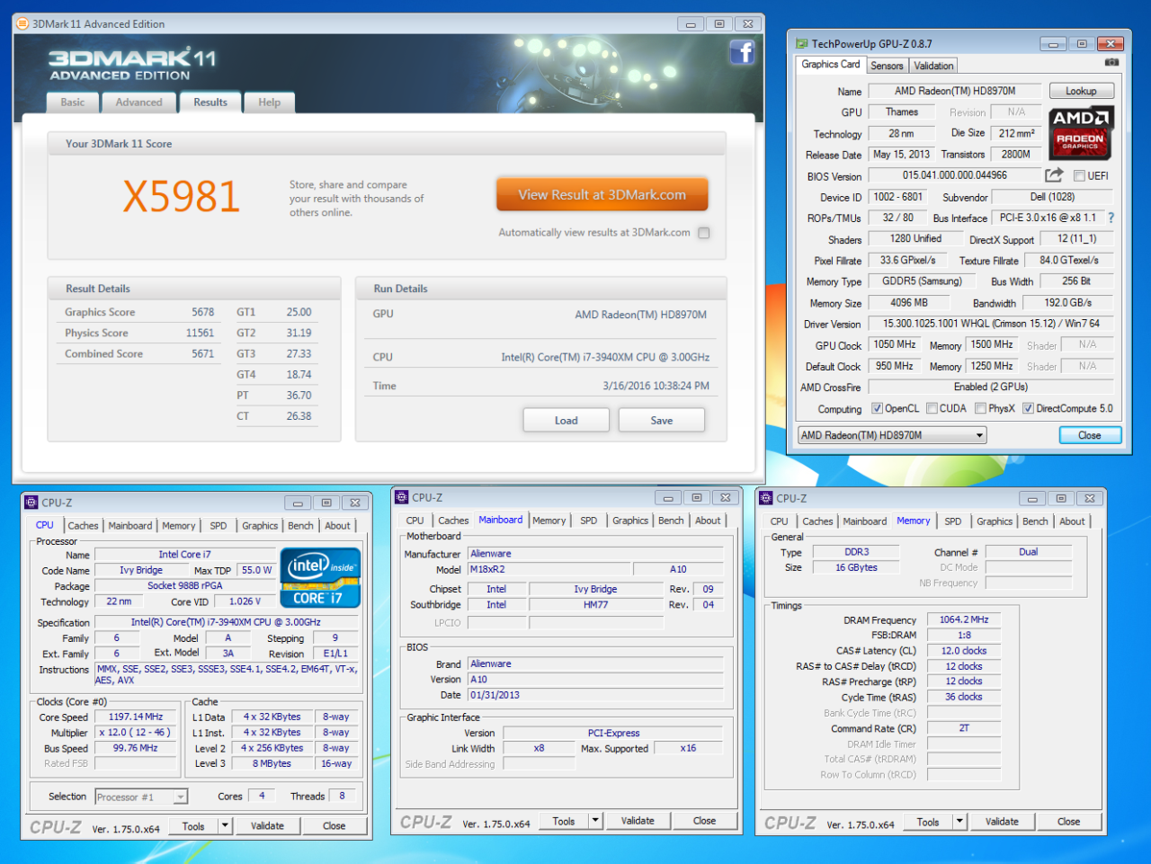The image size is (1151, 864).
Task: Open the Processor #1 selection dropdown
Action: coord(141,797)
